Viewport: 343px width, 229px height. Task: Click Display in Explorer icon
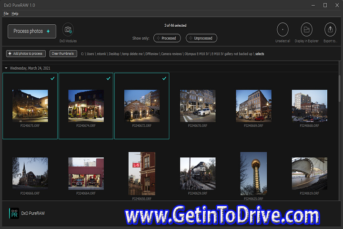[x=306, y=30]
